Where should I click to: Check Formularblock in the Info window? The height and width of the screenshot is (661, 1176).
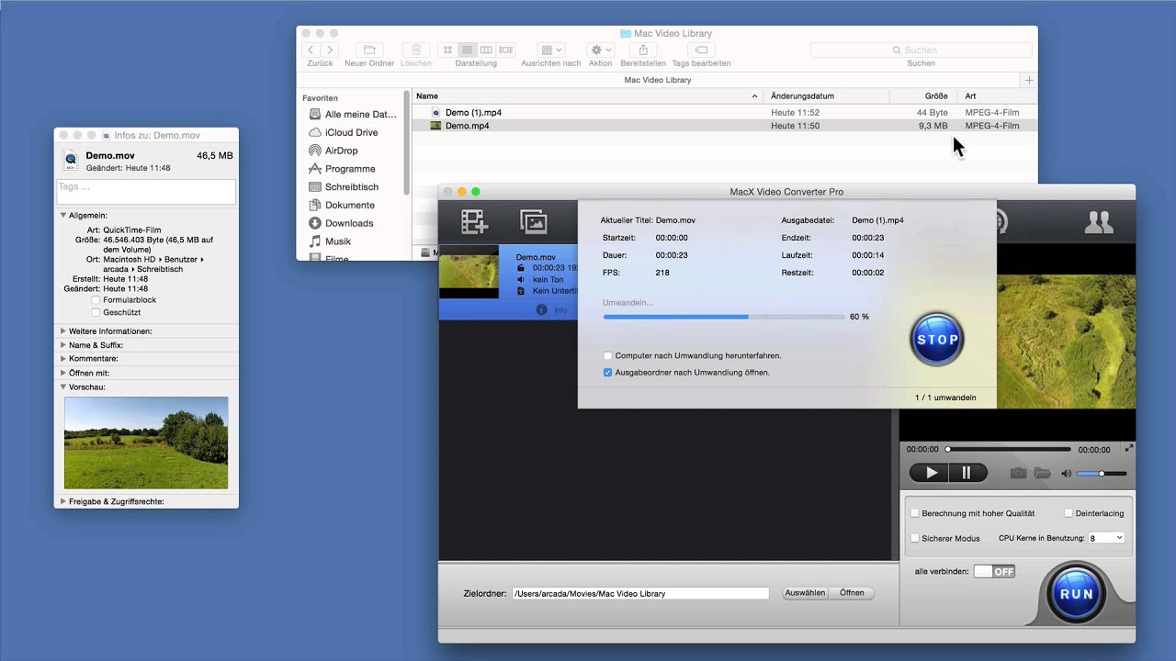[96, 300]
